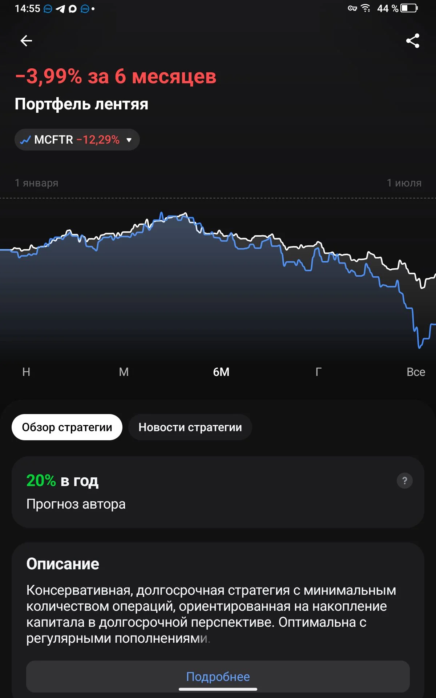Open the 20% в год forecast card

coord(218,492)
